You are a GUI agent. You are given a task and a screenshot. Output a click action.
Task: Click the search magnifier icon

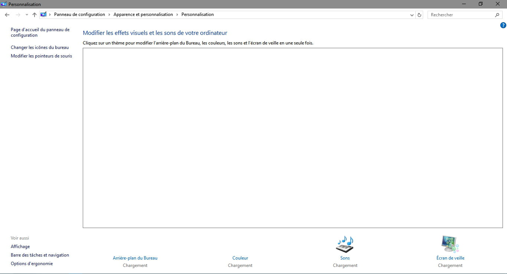tap(497, 15)
